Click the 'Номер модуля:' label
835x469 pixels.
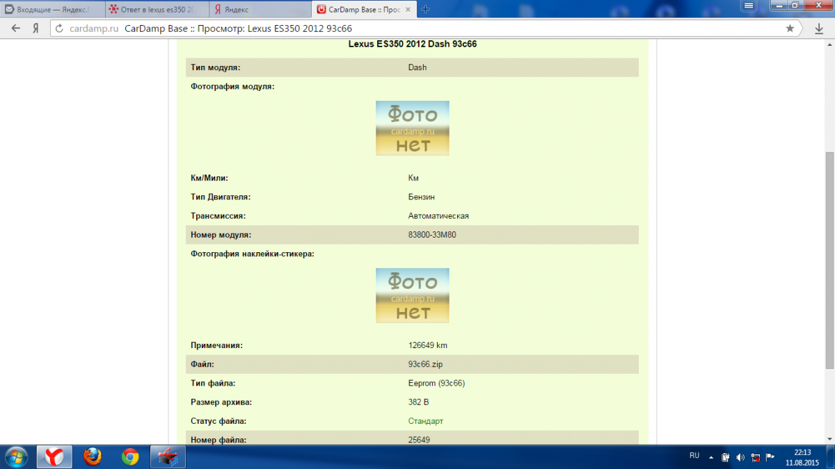(x=221, y=235)
